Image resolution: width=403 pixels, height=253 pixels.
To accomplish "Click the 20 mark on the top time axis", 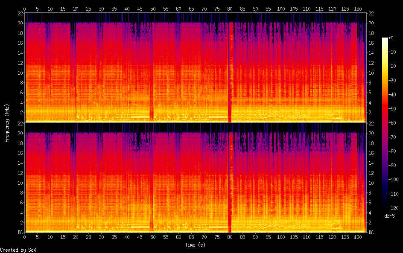I will pyautogui.click(x=76, y=9).
